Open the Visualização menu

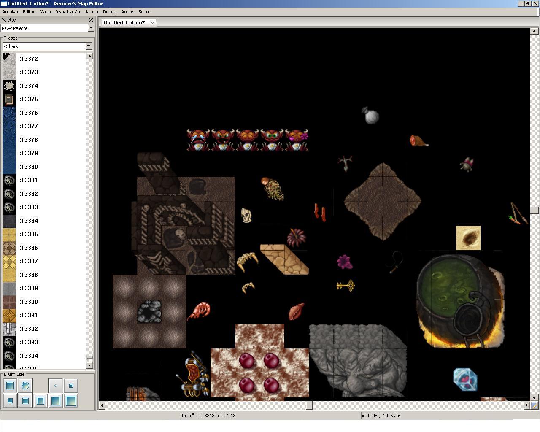coord(67,12)
